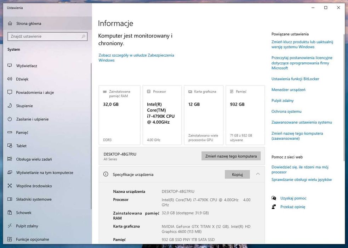The image size is (348, 248).
Task: Open Zmień klucz produktu link
Action: 302,44
